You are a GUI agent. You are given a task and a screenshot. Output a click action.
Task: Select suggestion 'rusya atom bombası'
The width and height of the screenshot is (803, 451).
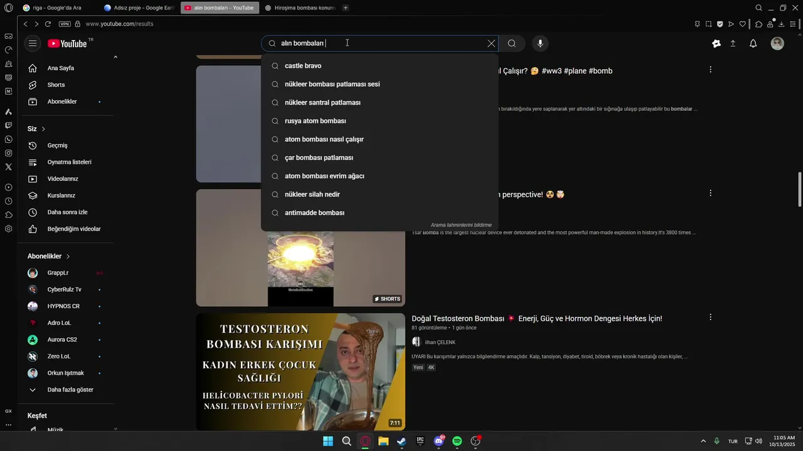(380, 121)
